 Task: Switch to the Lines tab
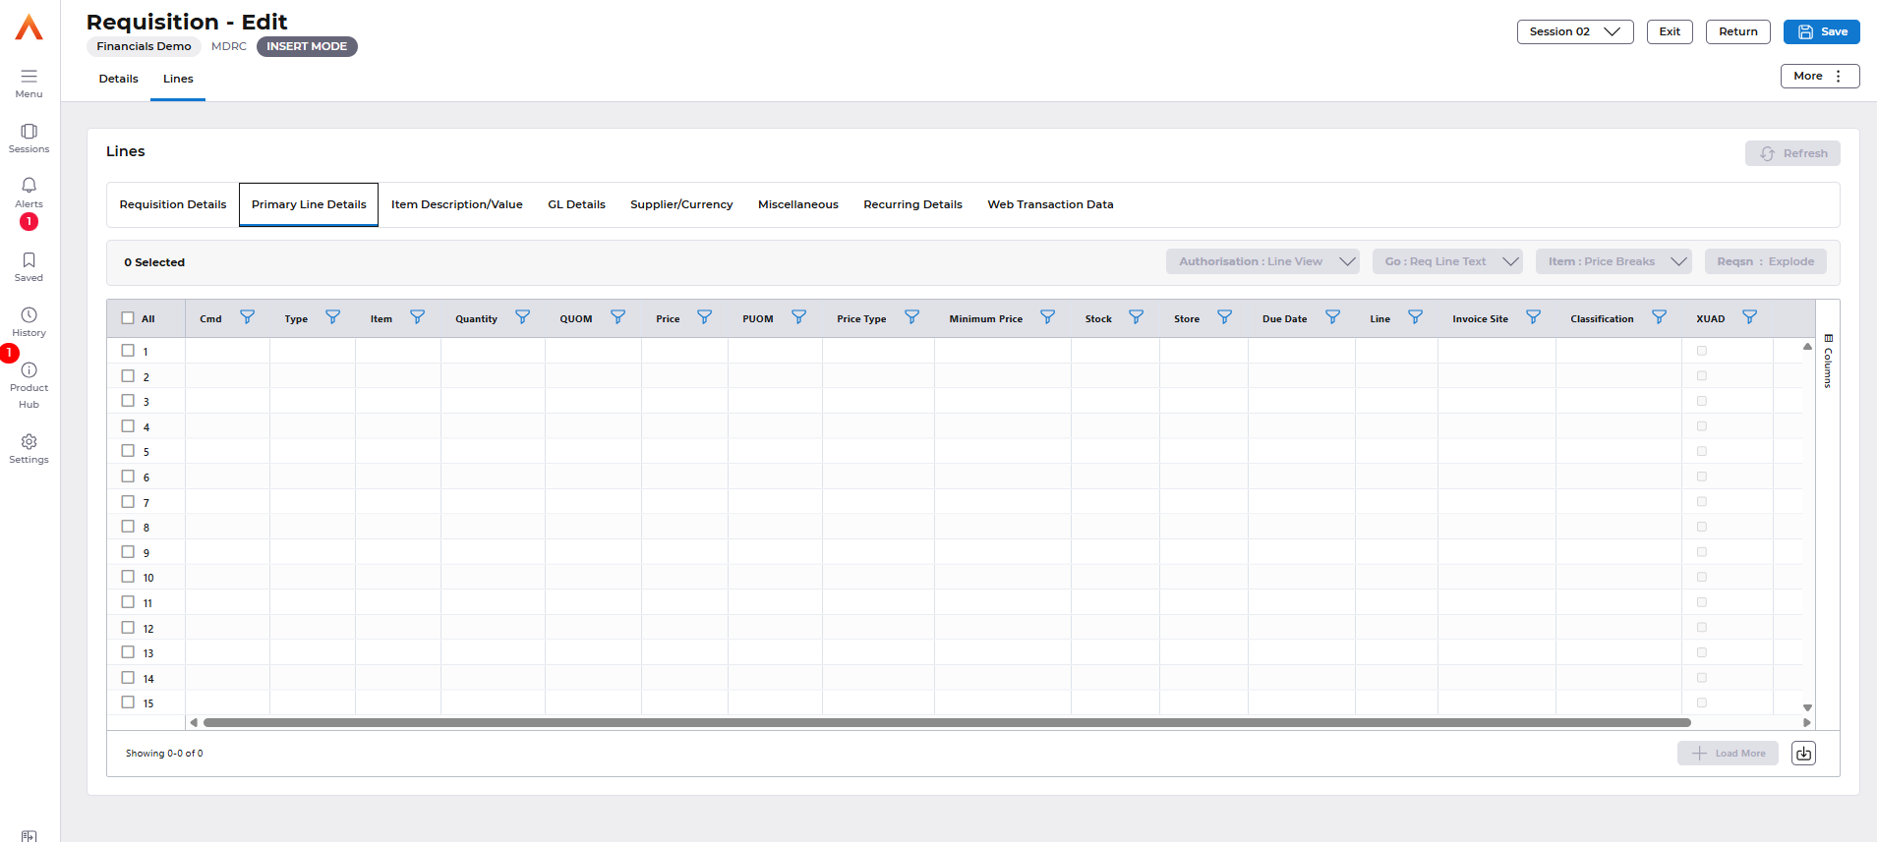[x=178, y=79]
